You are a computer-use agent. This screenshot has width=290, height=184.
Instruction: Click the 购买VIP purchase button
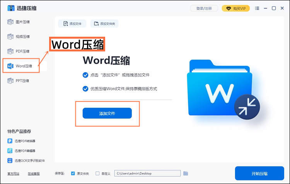pos(235,9)
